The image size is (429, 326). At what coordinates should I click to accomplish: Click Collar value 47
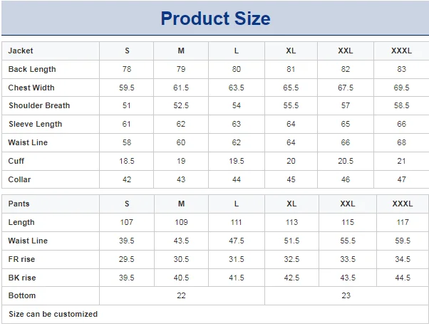coord(401,179)
